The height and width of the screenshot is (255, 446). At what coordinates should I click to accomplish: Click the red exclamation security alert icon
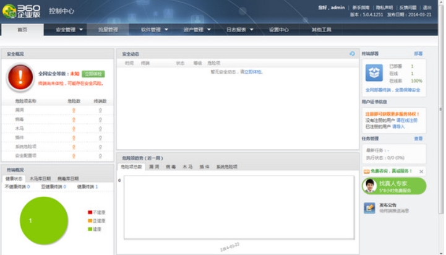[x=20, y=78]
